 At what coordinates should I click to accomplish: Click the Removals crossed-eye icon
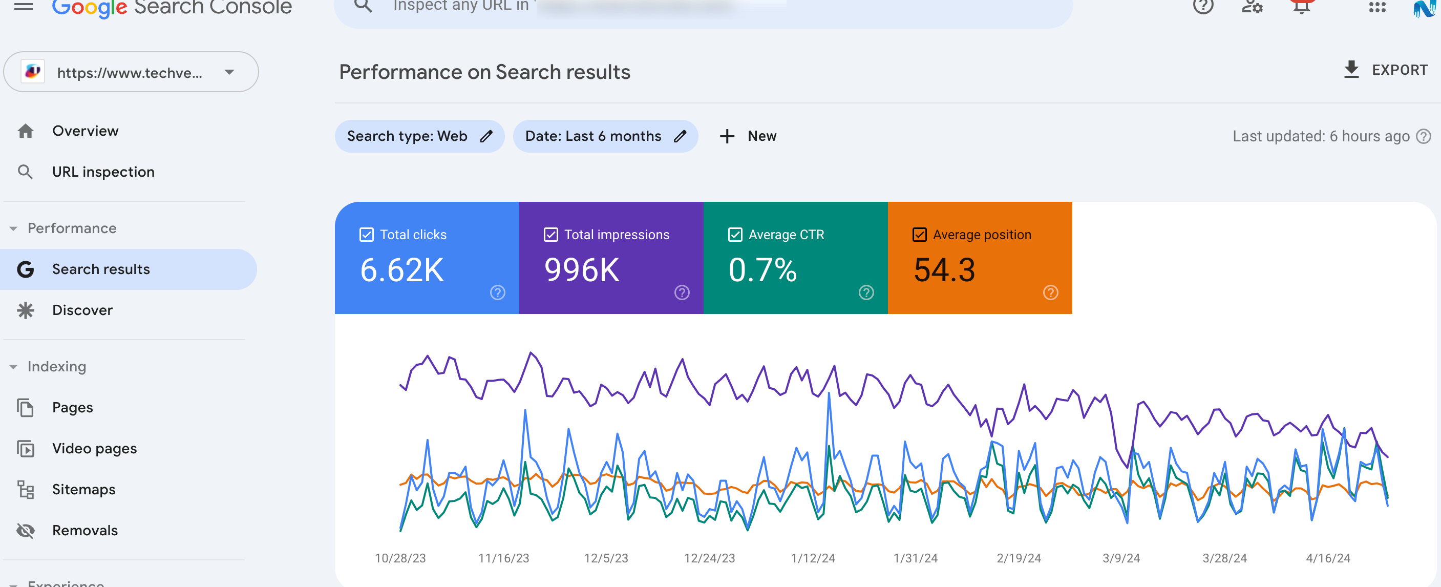[x=26, y=530]
